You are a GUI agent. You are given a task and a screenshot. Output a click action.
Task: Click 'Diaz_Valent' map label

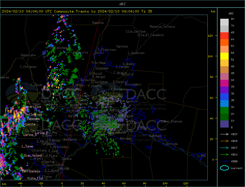33,156
